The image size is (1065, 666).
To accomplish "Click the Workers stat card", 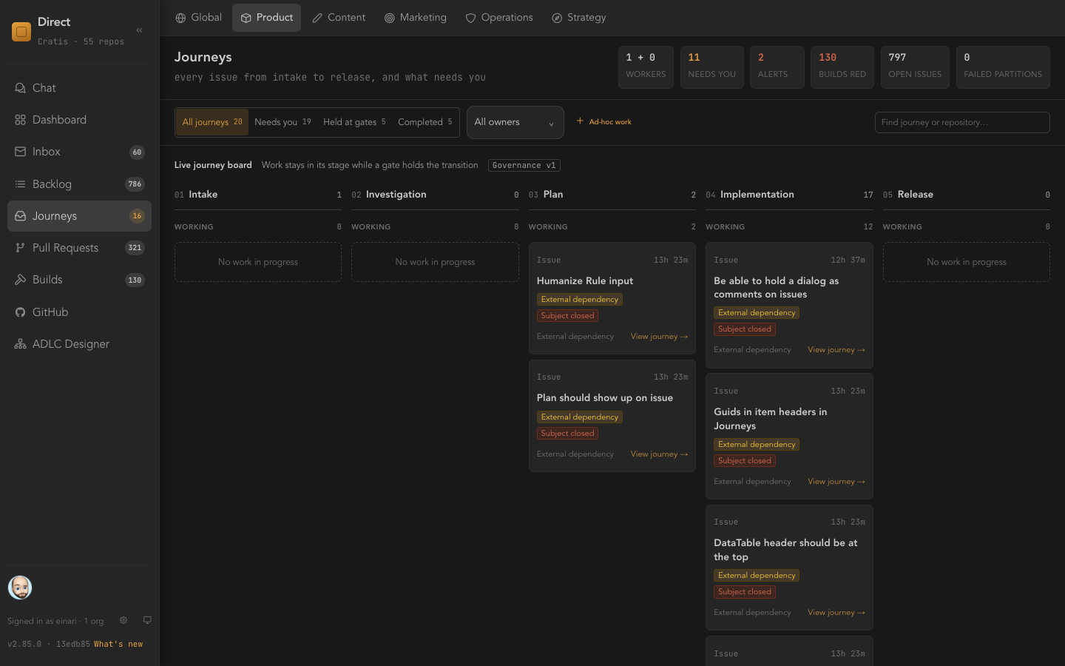I will tap(646, 67).
